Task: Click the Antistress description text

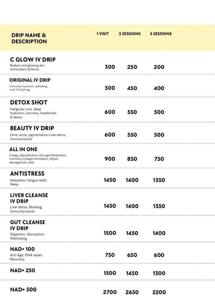Action: 28,182
